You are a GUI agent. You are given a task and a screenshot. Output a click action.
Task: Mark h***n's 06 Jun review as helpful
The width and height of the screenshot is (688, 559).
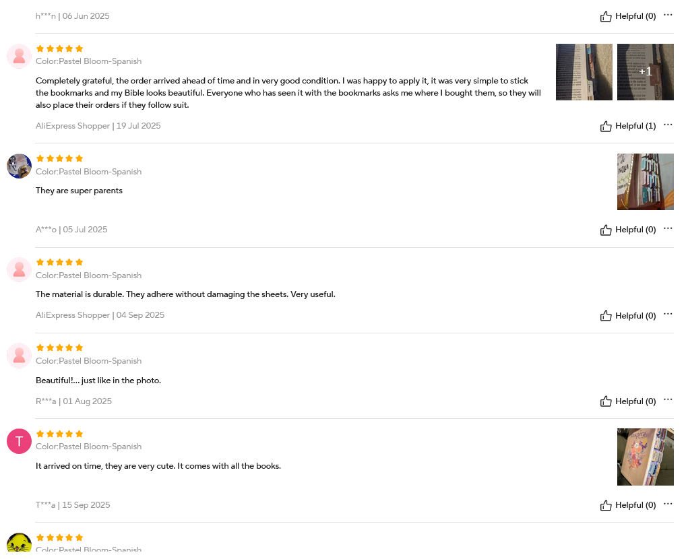606,16
